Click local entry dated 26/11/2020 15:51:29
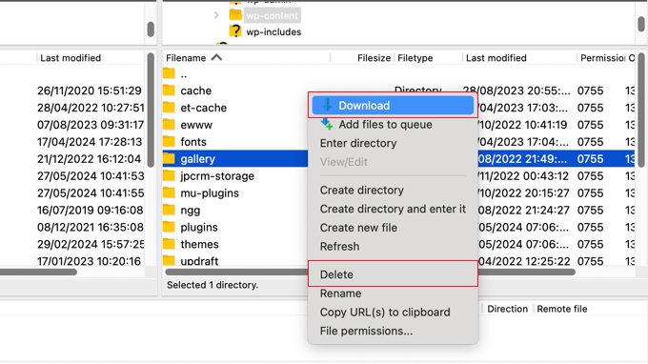Screen dimensions: 648x364 [90, 91]
